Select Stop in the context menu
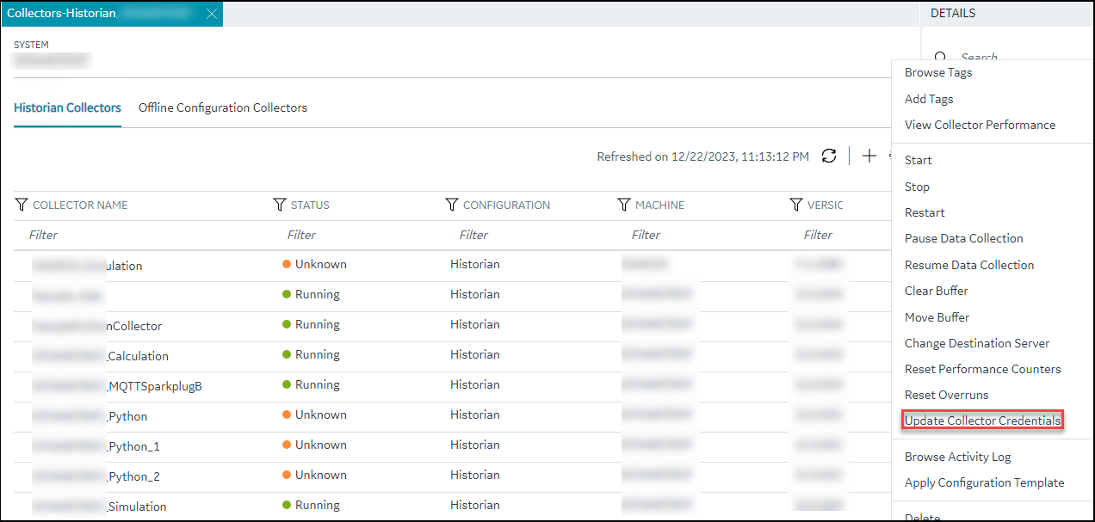 tap(917, 187)
